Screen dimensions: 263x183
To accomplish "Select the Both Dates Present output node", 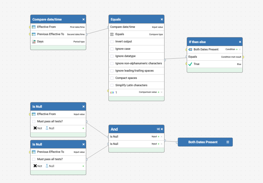I will (x=205, y=142).
